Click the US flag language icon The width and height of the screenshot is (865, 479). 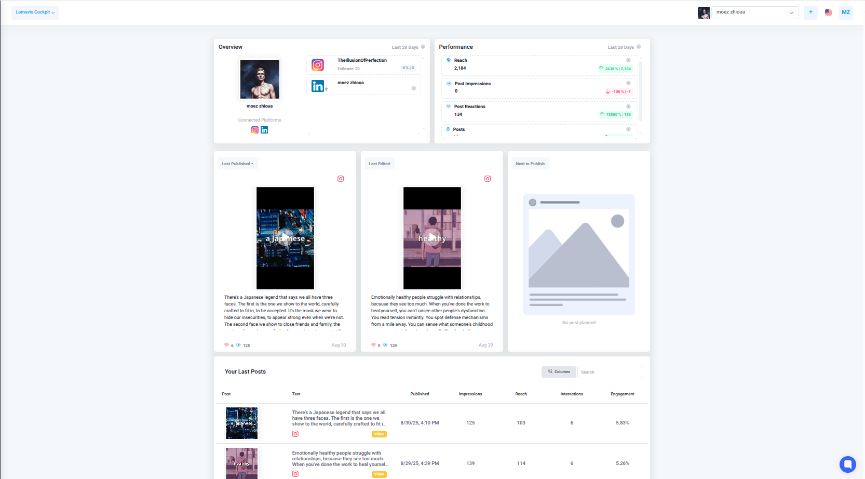click(828, 12)
